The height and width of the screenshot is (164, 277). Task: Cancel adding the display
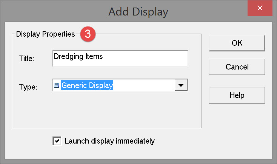[x=237, y=67]
